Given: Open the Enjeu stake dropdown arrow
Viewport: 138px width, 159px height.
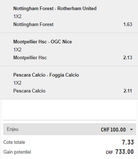Looking at the screenshot, I should pos(131,130).
